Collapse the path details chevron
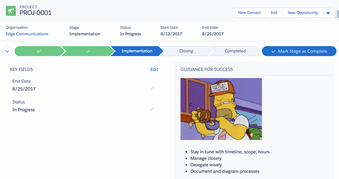Image resolution: width=339 pixels, height=179 pixels. [7, 51]
